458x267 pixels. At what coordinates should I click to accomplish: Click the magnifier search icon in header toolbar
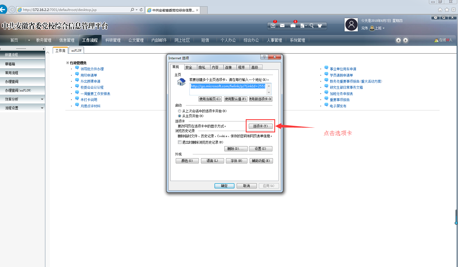coord(312,26)
